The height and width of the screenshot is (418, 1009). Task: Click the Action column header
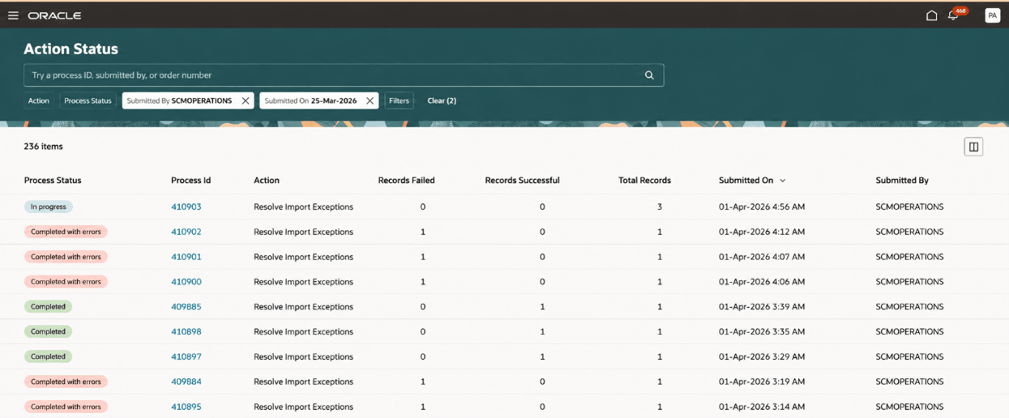pos(267,181)
